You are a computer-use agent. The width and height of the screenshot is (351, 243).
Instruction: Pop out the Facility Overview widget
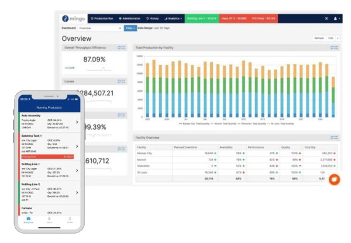332,138
